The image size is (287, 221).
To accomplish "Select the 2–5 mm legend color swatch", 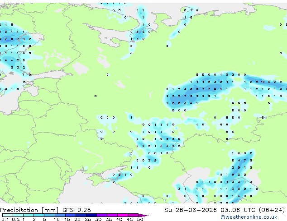I will [x=39, y=215].
